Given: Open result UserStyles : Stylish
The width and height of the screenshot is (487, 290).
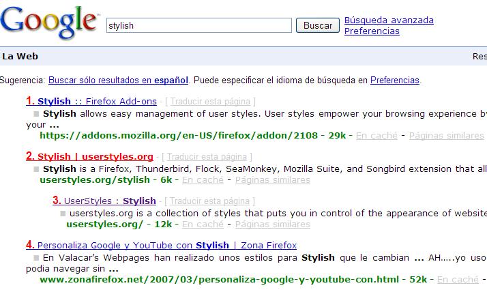Looking at the screenshot, I should tap(104, 201).
